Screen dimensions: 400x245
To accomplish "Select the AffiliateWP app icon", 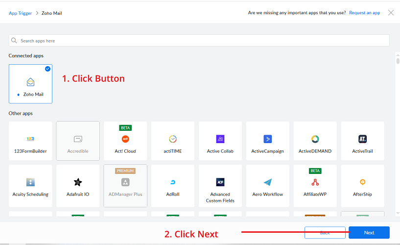I will click(315, 182).
